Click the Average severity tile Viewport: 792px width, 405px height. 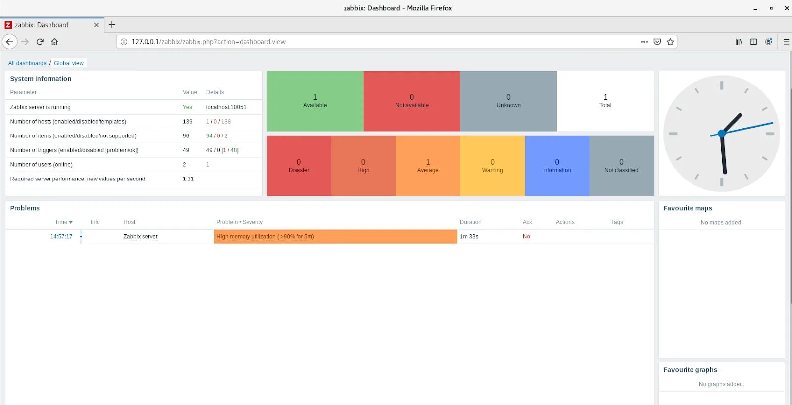point(428,166)
